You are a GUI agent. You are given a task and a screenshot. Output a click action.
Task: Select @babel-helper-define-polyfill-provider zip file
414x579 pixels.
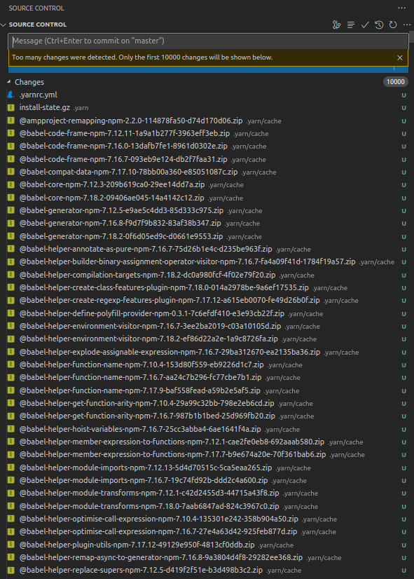pyautogui.click(x=152, y=313)
